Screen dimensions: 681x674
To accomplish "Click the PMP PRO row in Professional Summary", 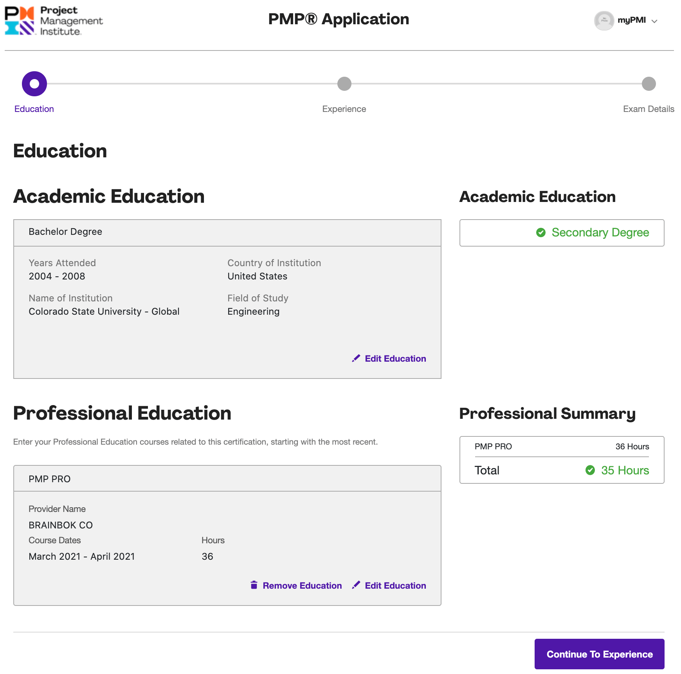I will click(x=561, y=446).
